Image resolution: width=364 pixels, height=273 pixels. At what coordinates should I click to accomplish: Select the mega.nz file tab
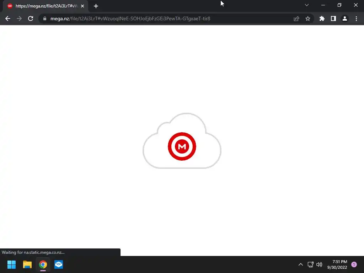click(x=45, y=6)
